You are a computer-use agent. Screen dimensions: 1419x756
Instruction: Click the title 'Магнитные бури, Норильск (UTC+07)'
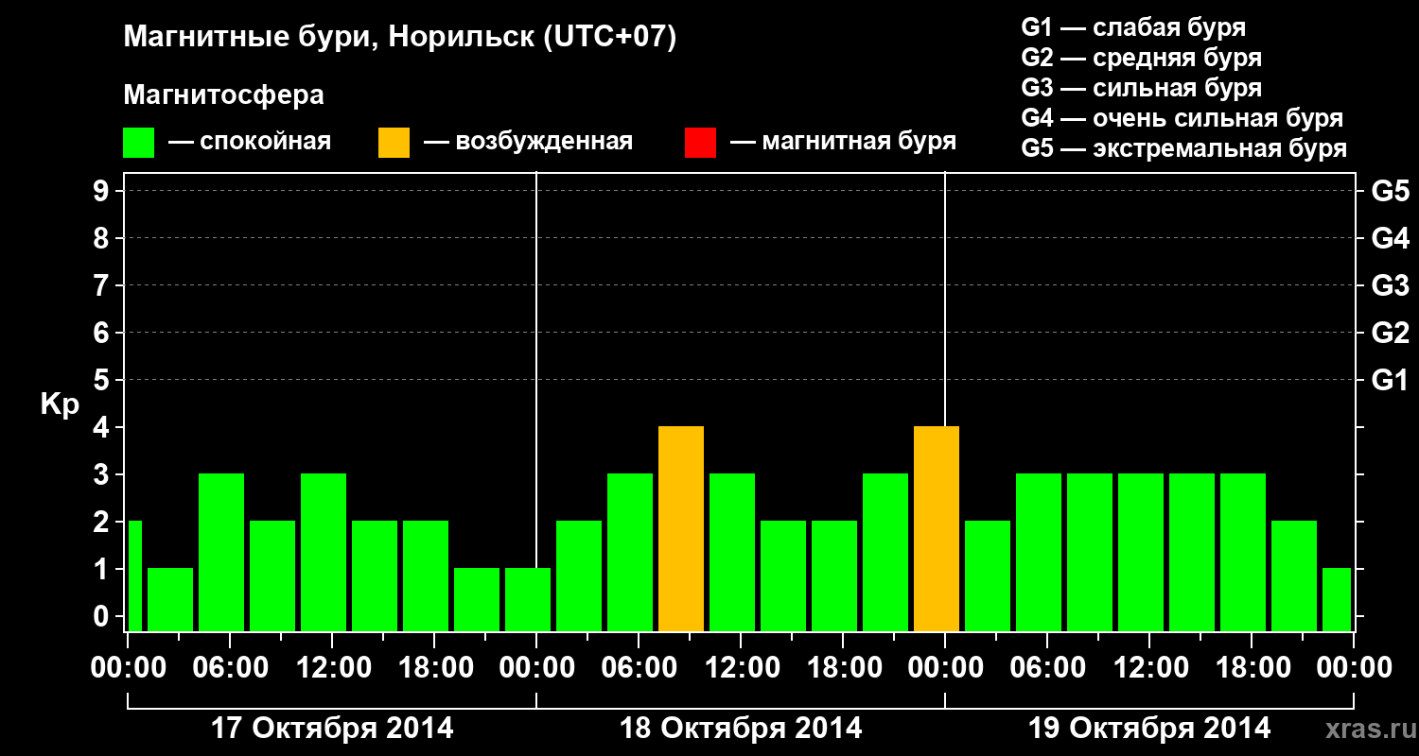tap(400, 38)
